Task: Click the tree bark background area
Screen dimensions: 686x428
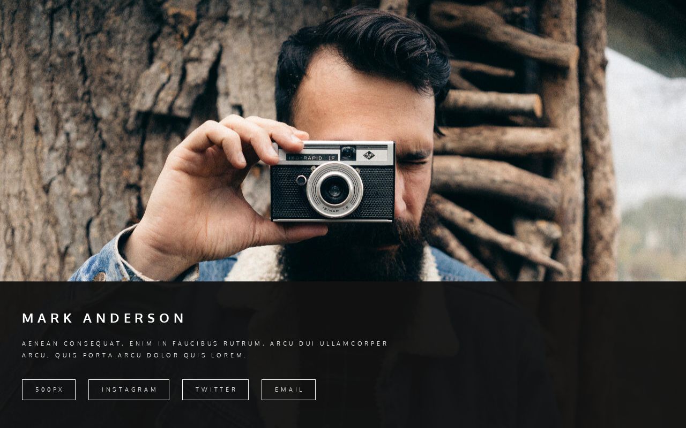Action: [64, 134]
